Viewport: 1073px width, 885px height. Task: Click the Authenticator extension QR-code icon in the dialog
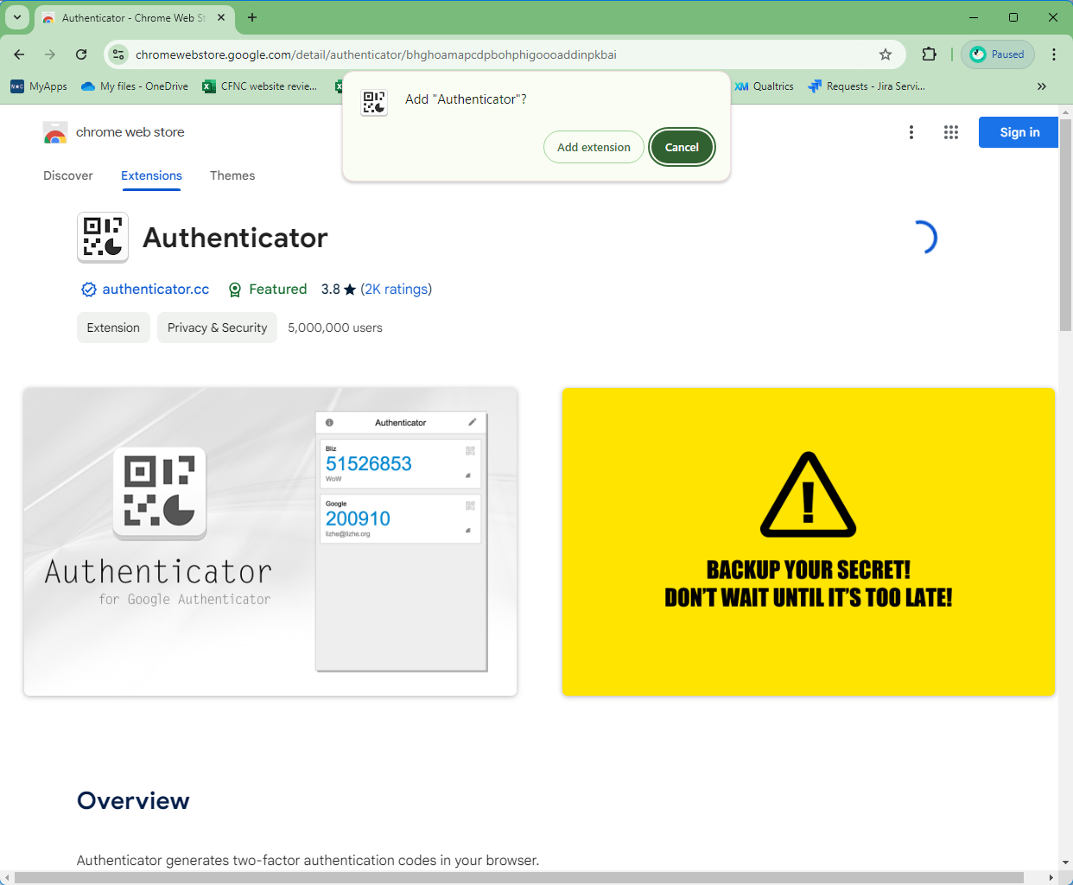click(374, 101)
